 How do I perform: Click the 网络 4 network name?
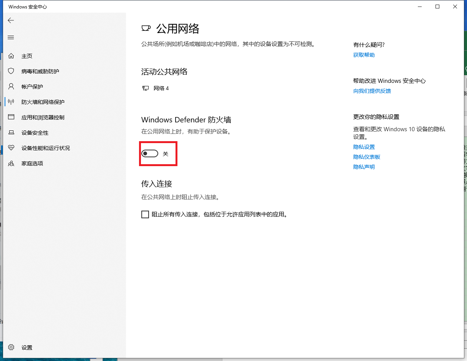coord(161,88)
